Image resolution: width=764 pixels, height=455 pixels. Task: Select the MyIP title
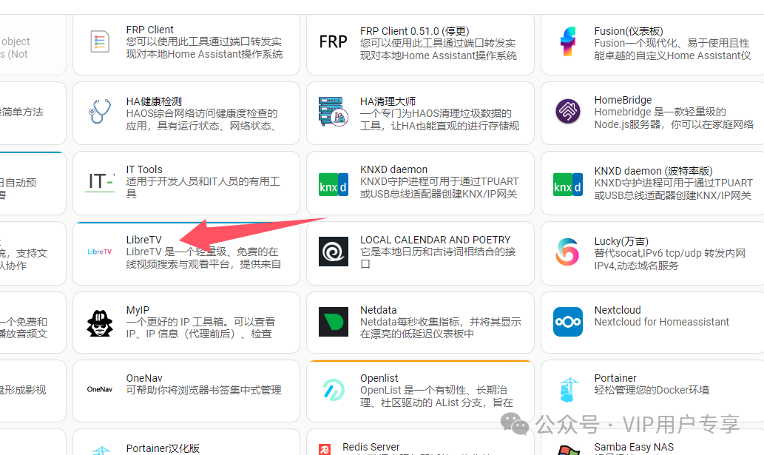pos(138,310)
